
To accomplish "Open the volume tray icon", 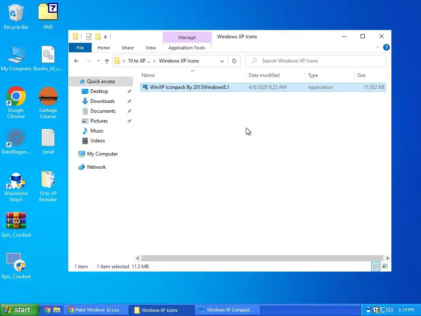I will click(390, 310).
